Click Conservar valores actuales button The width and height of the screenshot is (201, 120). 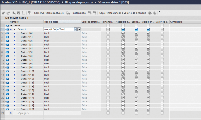click(x=49, y=13)
